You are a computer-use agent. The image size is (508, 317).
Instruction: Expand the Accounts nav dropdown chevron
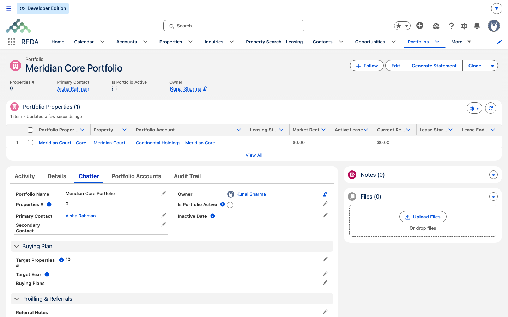coord(145,42)
